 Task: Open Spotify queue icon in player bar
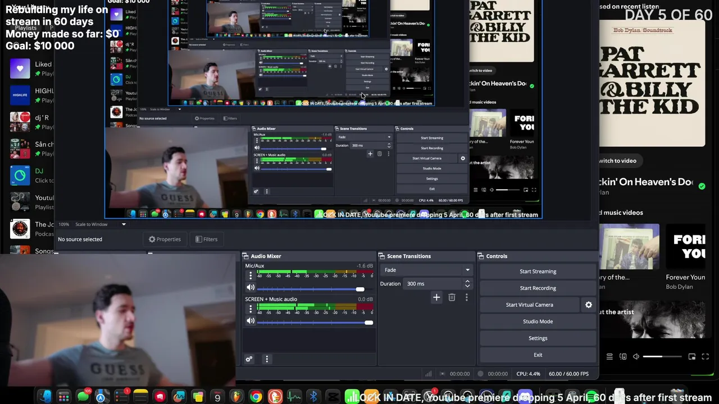click(609, 356)
